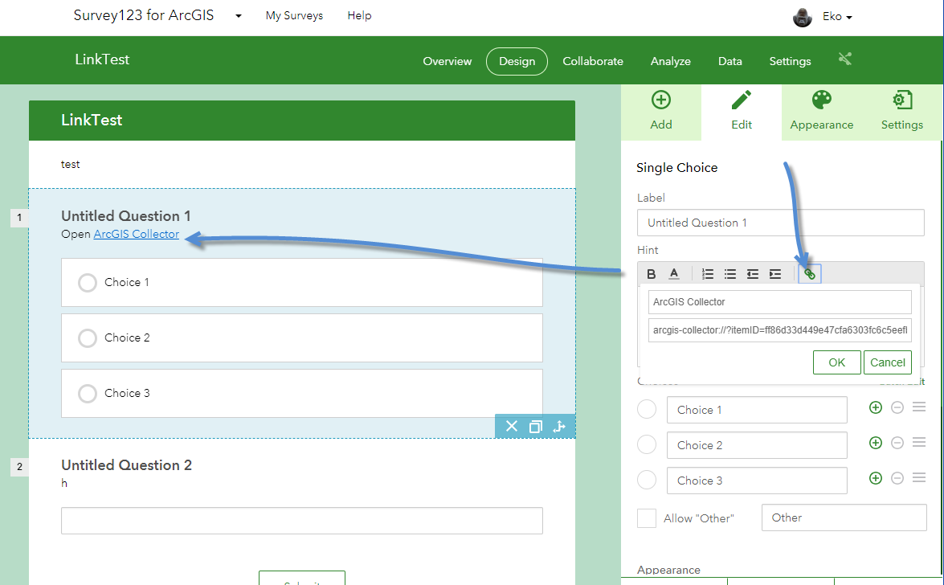Image resolution: width=944 pixels, height=585 pixels.
Task: Enable the Allow "Other" checkbox
Action: click(x=647, y=518)
